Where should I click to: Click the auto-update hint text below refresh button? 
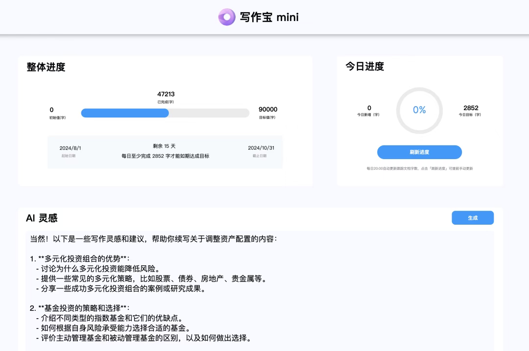420,168
